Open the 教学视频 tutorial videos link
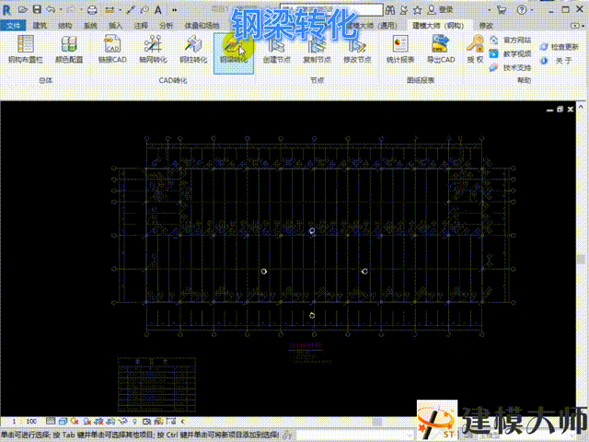The image size is (589, 442). pyautogui.click(x=511, y=53)
